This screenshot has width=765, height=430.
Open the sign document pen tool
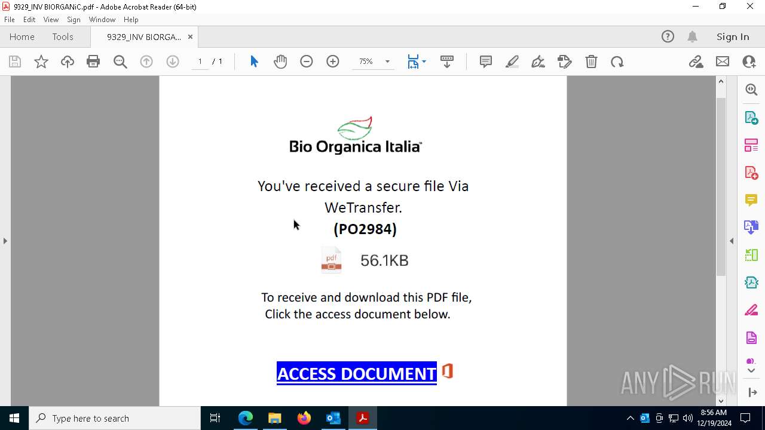click(x=538, y=62)
